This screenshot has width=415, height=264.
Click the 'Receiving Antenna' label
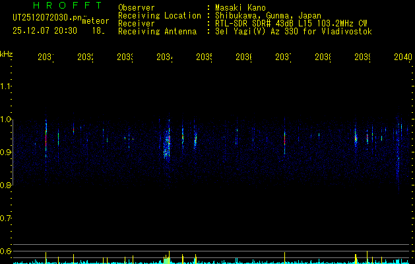(157, 32)
